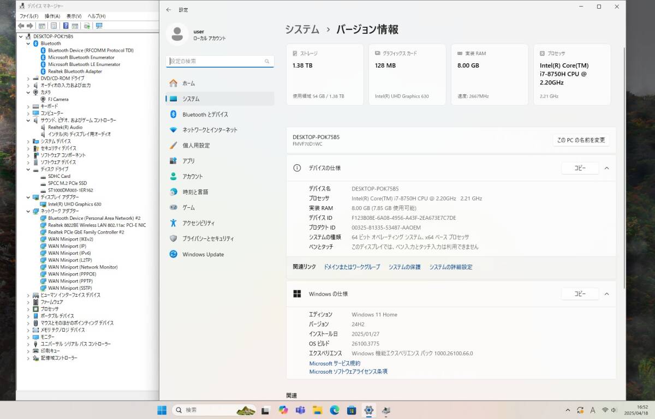Show hidden system tray icons

click(x=569, y=410)
